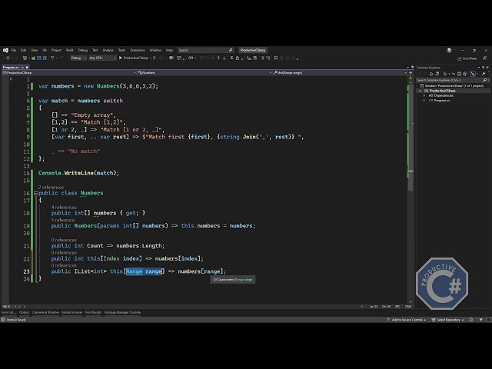Viewport: 492px width, 369px height.
Task: Click the move down arrow toolbar icon
Action: click(224, 58)
